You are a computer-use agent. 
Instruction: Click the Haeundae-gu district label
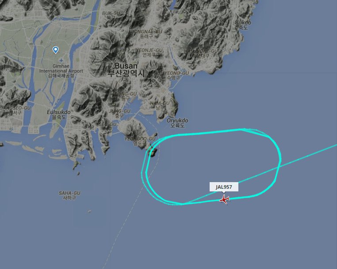pos(201,53)
